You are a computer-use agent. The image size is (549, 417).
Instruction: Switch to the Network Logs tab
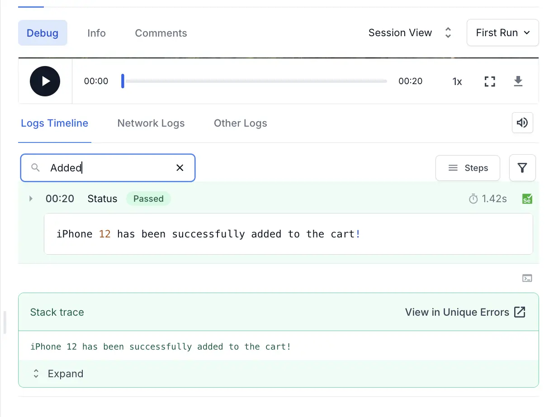click(151, 123)
